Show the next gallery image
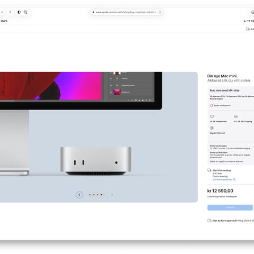This screenshot has width=254, height=254. pos(112,195)
